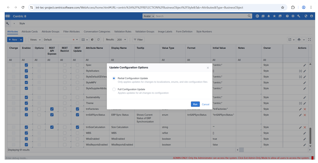318x163 pixels.
Task: Click the Filter button
Action: click(x=138, y=40)
